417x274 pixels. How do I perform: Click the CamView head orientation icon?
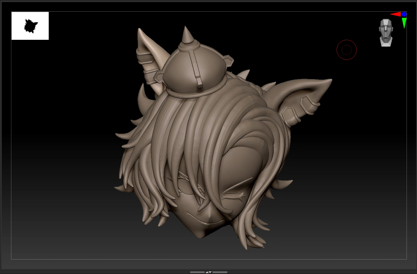coord(386,33)
